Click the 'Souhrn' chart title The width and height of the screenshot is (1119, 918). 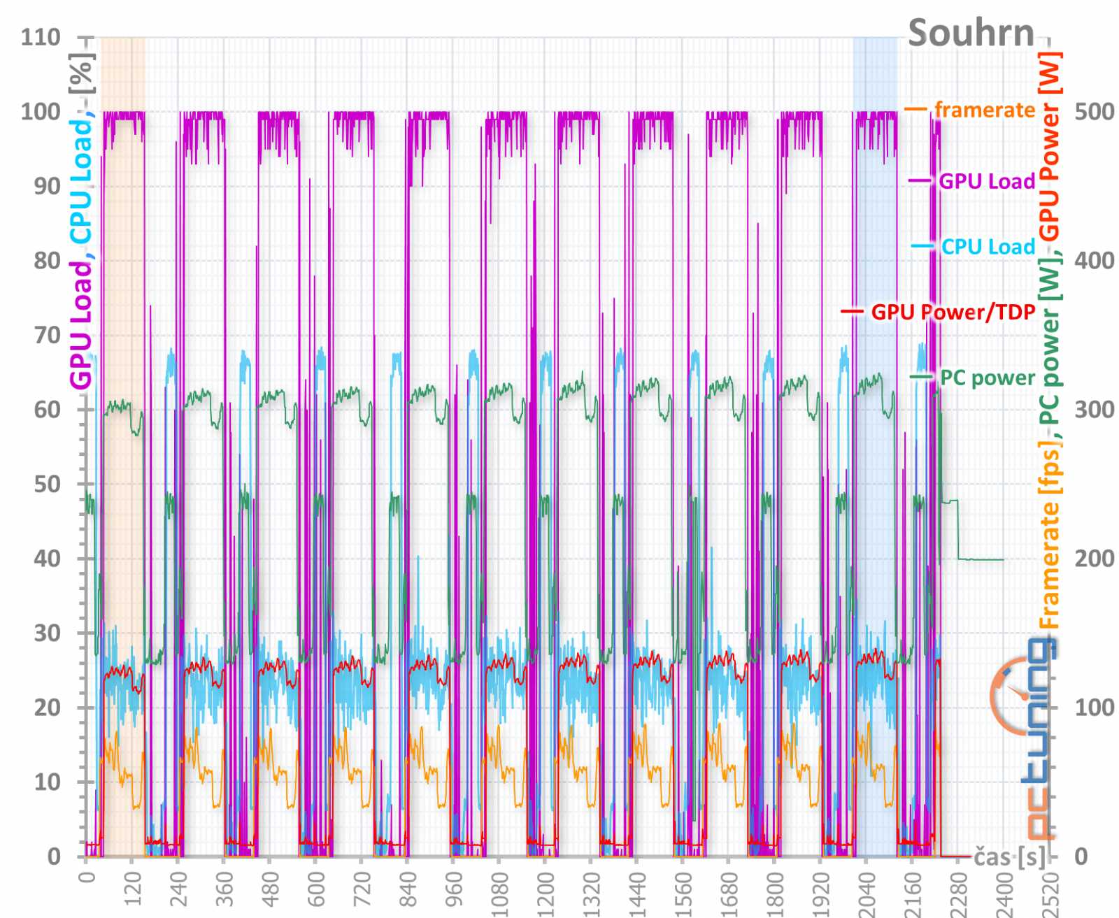(x=971, y=33)
